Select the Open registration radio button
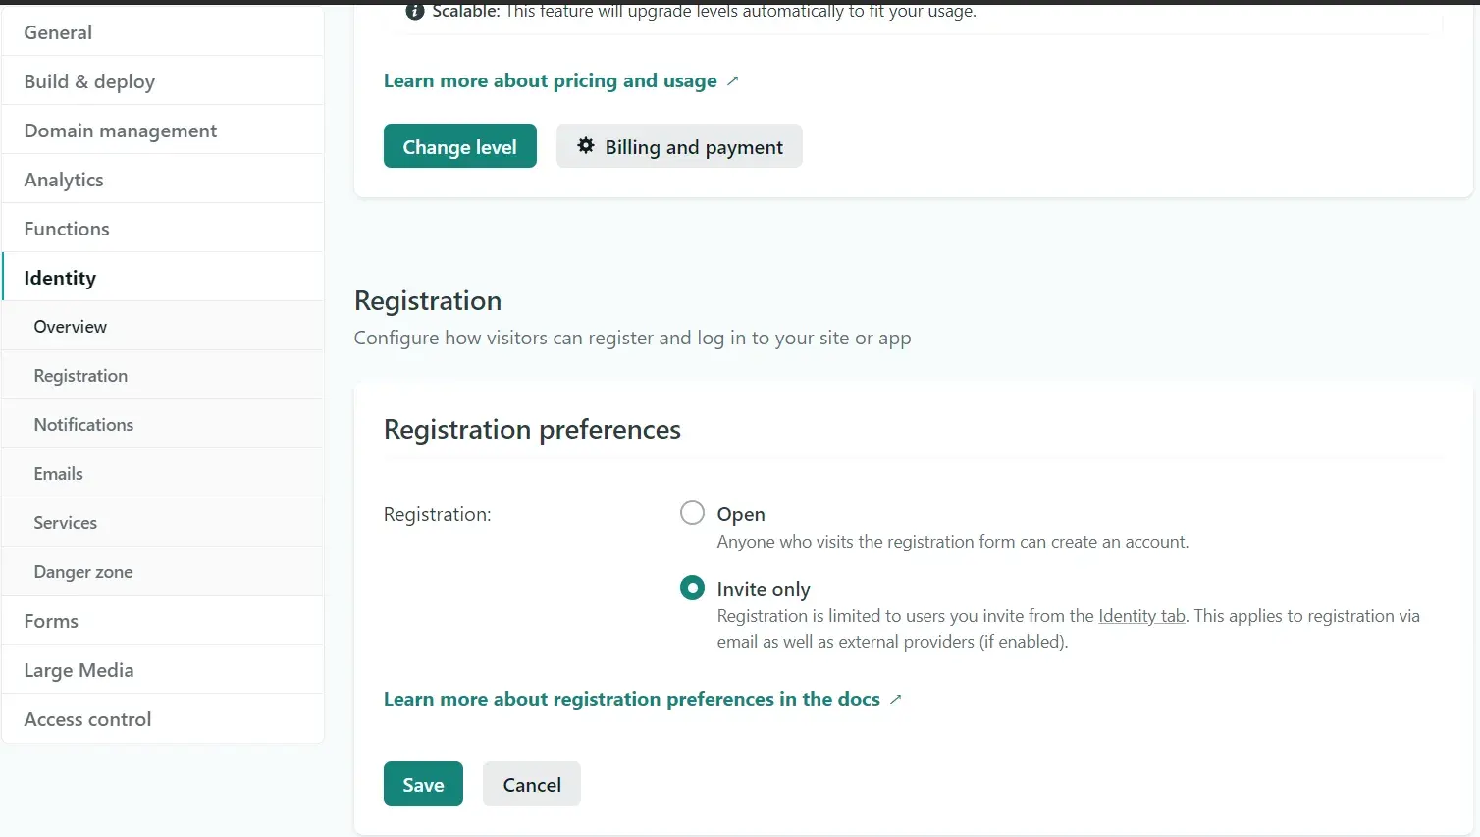The width and height of the screenshot is (1480, 837). (x=692, y=513)
